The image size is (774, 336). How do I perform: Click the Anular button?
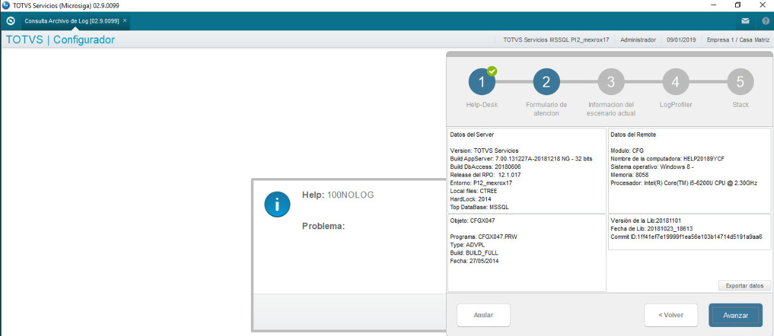coord(483,315)
